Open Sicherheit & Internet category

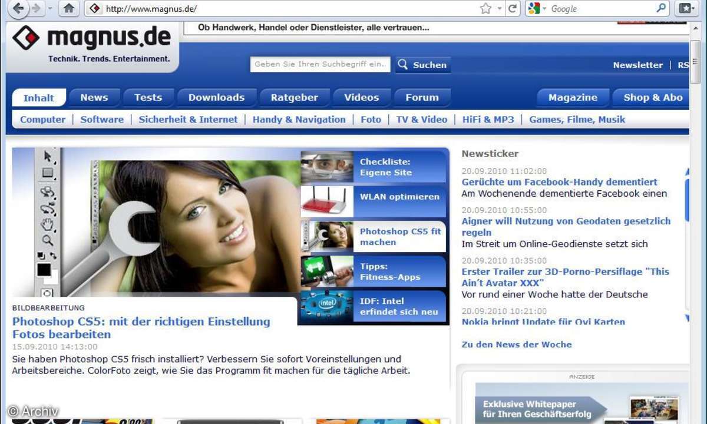pyautogui.click(x=188, y=120)
